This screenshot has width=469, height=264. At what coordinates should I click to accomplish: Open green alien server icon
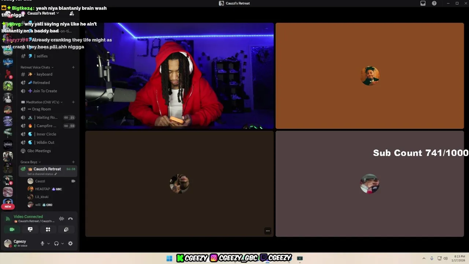pyautogui.click(x=8, y=86)
